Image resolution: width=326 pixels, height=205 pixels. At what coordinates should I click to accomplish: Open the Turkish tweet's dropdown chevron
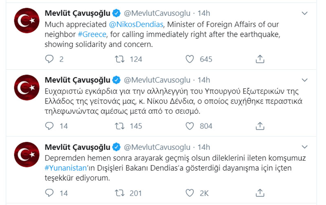pyautogui.click(x=304, y=147)
